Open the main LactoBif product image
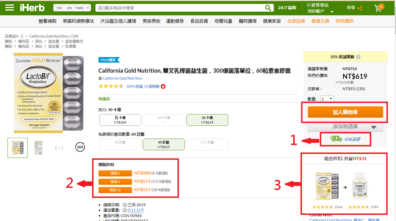Screen dimensions: 396x221 tap(48, 93)
